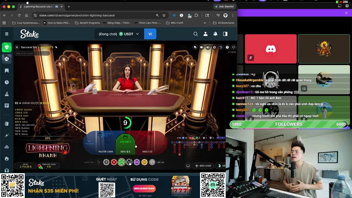This screenshot has width=352, height=198.
Task: Open the notifications bell
Action: coord(215,34)
